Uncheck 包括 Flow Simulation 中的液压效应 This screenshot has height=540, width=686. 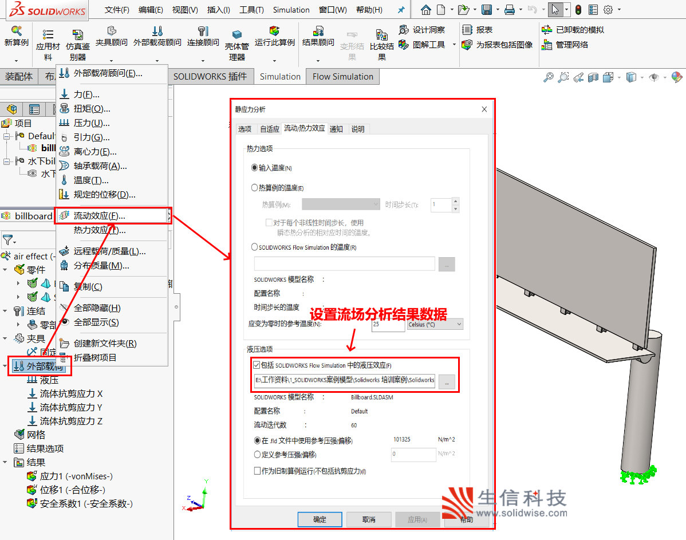[x=257, y=365]
